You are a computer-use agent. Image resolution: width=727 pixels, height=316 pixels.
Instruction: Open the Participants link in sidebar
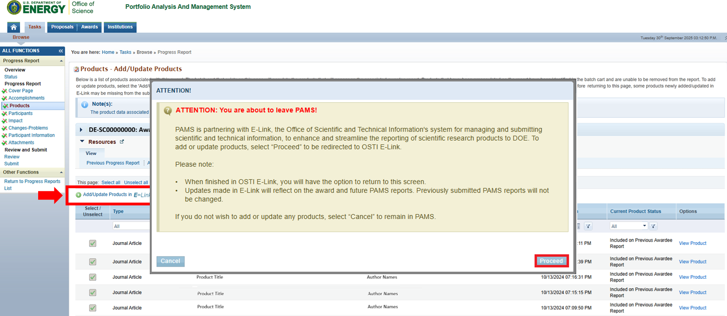tap(20, 113)
